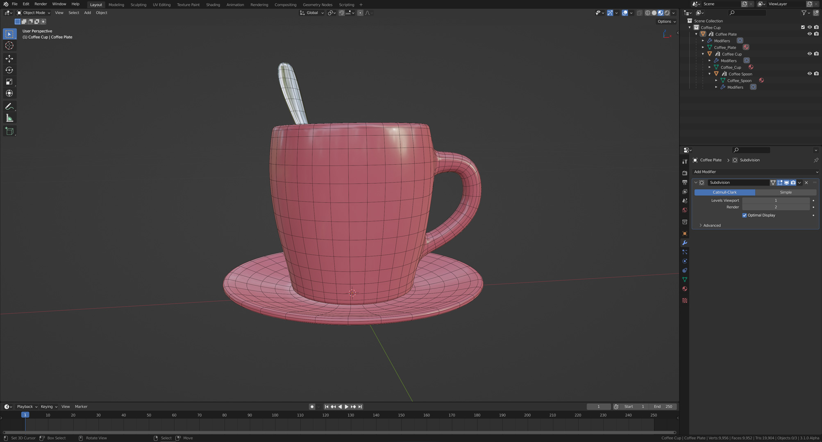Click Catmull-Clark subdivision button

724,192
